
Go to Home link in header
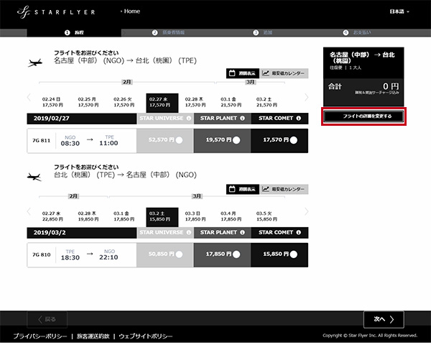tap(130, 11)
